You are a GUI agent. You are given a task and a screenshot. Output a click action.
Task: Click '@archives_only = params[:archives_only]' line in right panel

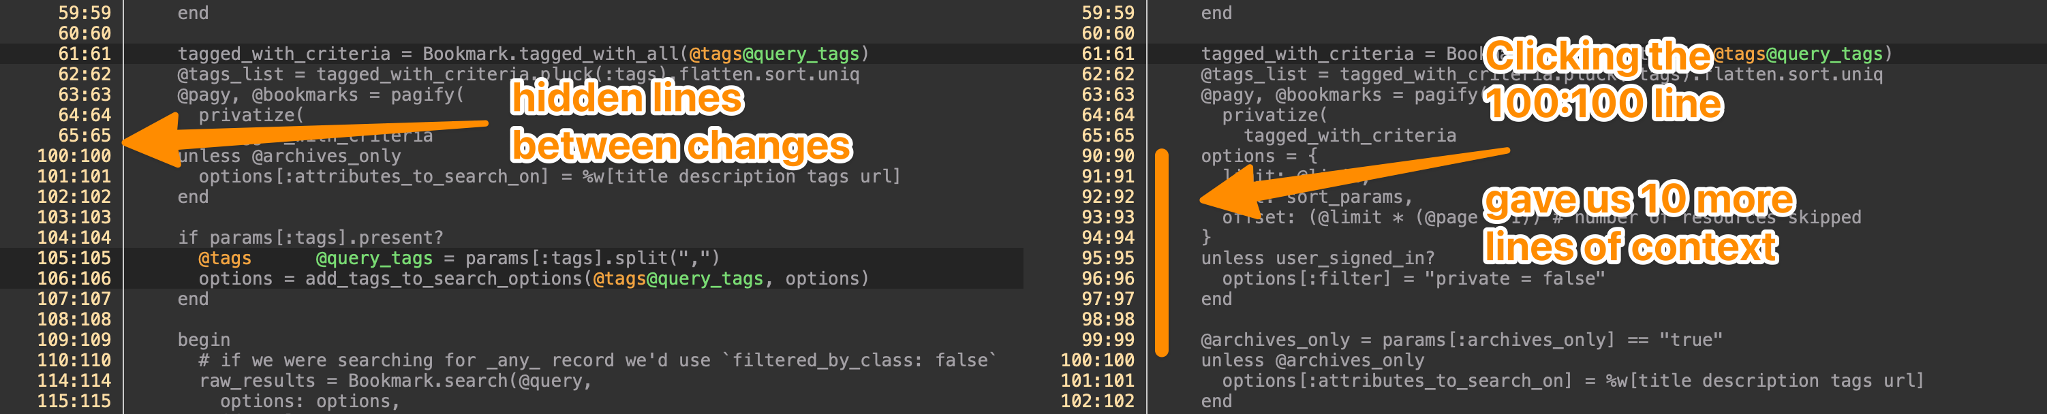(1460, 339)
